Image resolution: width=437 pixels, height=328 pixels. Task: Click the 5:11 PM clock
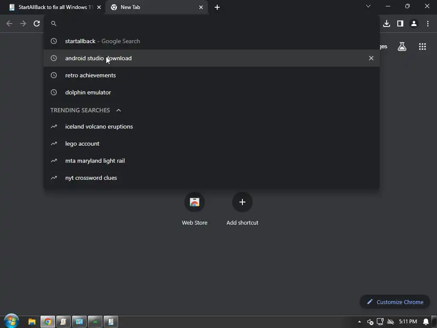pos(408,322)
